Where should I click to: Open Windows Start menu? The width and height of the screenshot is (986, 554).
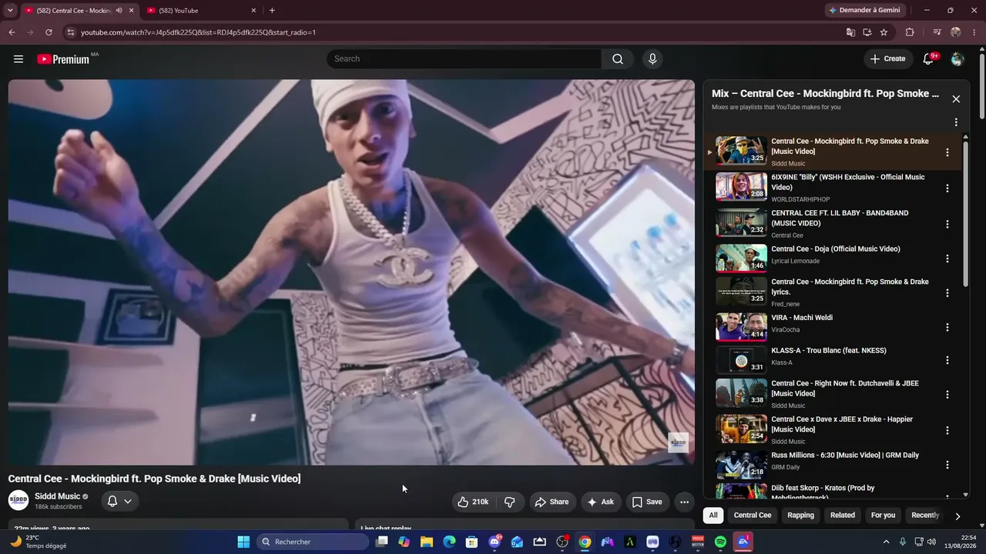(x=243, y=542)
